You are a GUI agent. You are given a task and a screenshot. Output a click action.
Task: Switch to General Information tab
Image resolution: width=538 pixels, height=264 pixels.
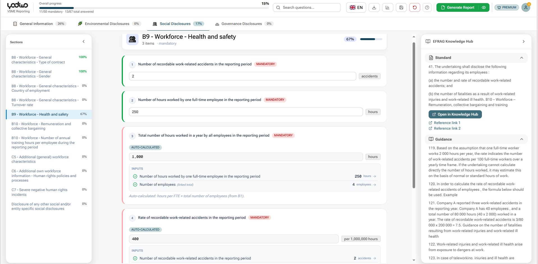point(40,24)
